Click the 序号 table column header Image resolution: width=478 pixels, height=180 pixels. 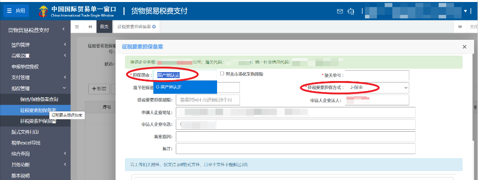pyautogui.click(x=107, y=107)
